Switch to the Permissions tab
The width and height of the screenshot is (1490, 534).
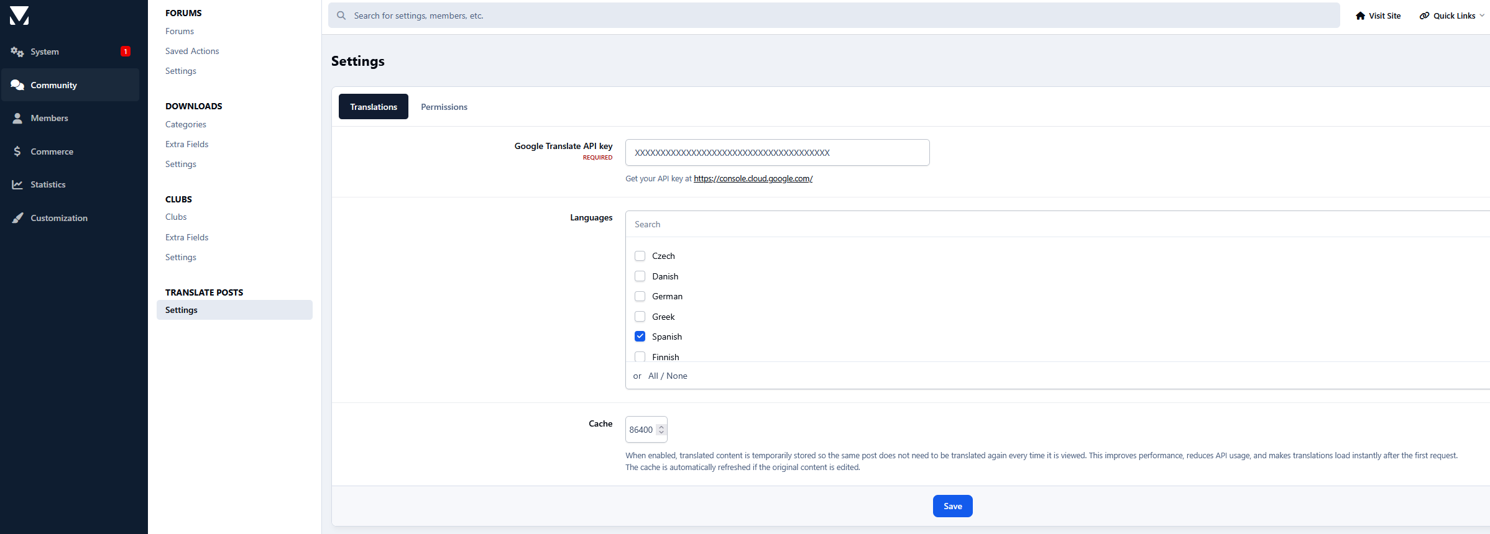pyautogui.click(x=444, y=107)
